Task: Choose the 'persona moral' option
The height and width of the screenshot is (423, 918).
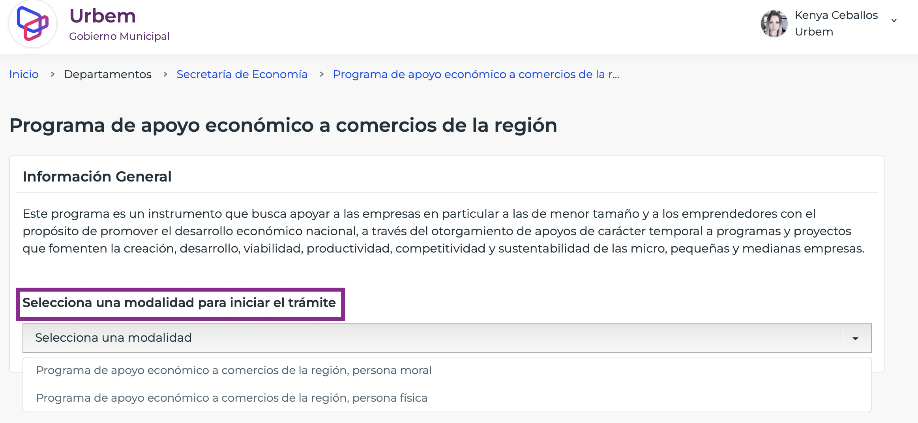Action: [234, 370]
